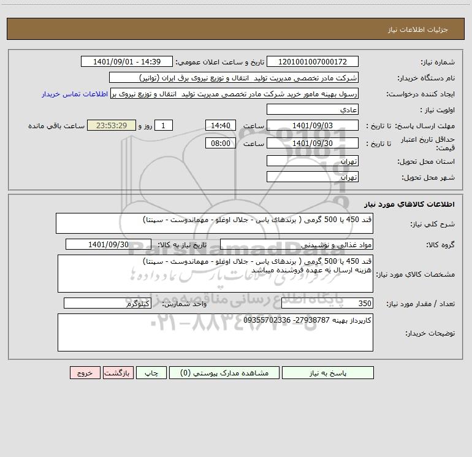Click the label شهر محل تحویل
The image size is (472, 457).
tap(428, 177)
